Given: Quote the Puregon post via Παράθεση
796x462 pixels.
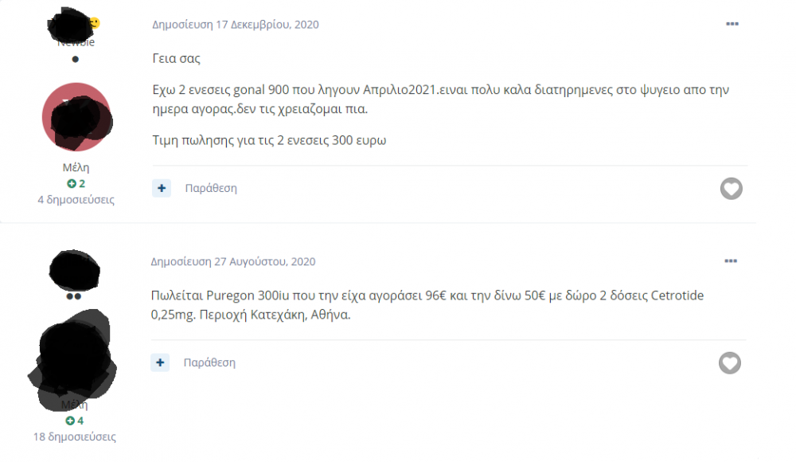Looking at the screenshot, I should click(209, 362).
